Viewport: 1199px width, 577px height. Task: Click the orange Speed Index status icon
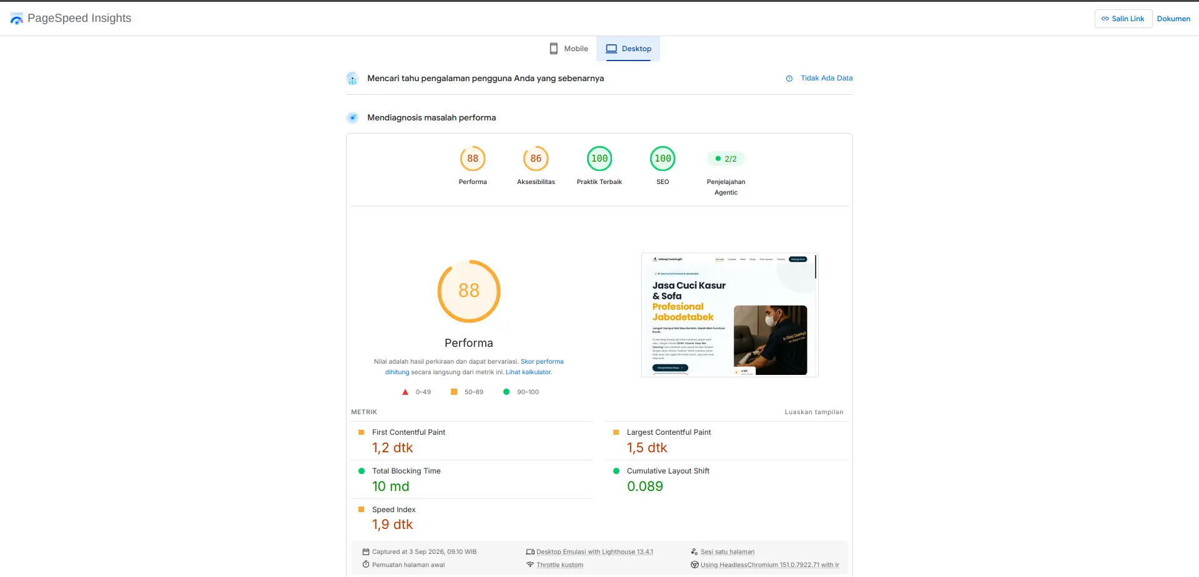coord(361,510)
